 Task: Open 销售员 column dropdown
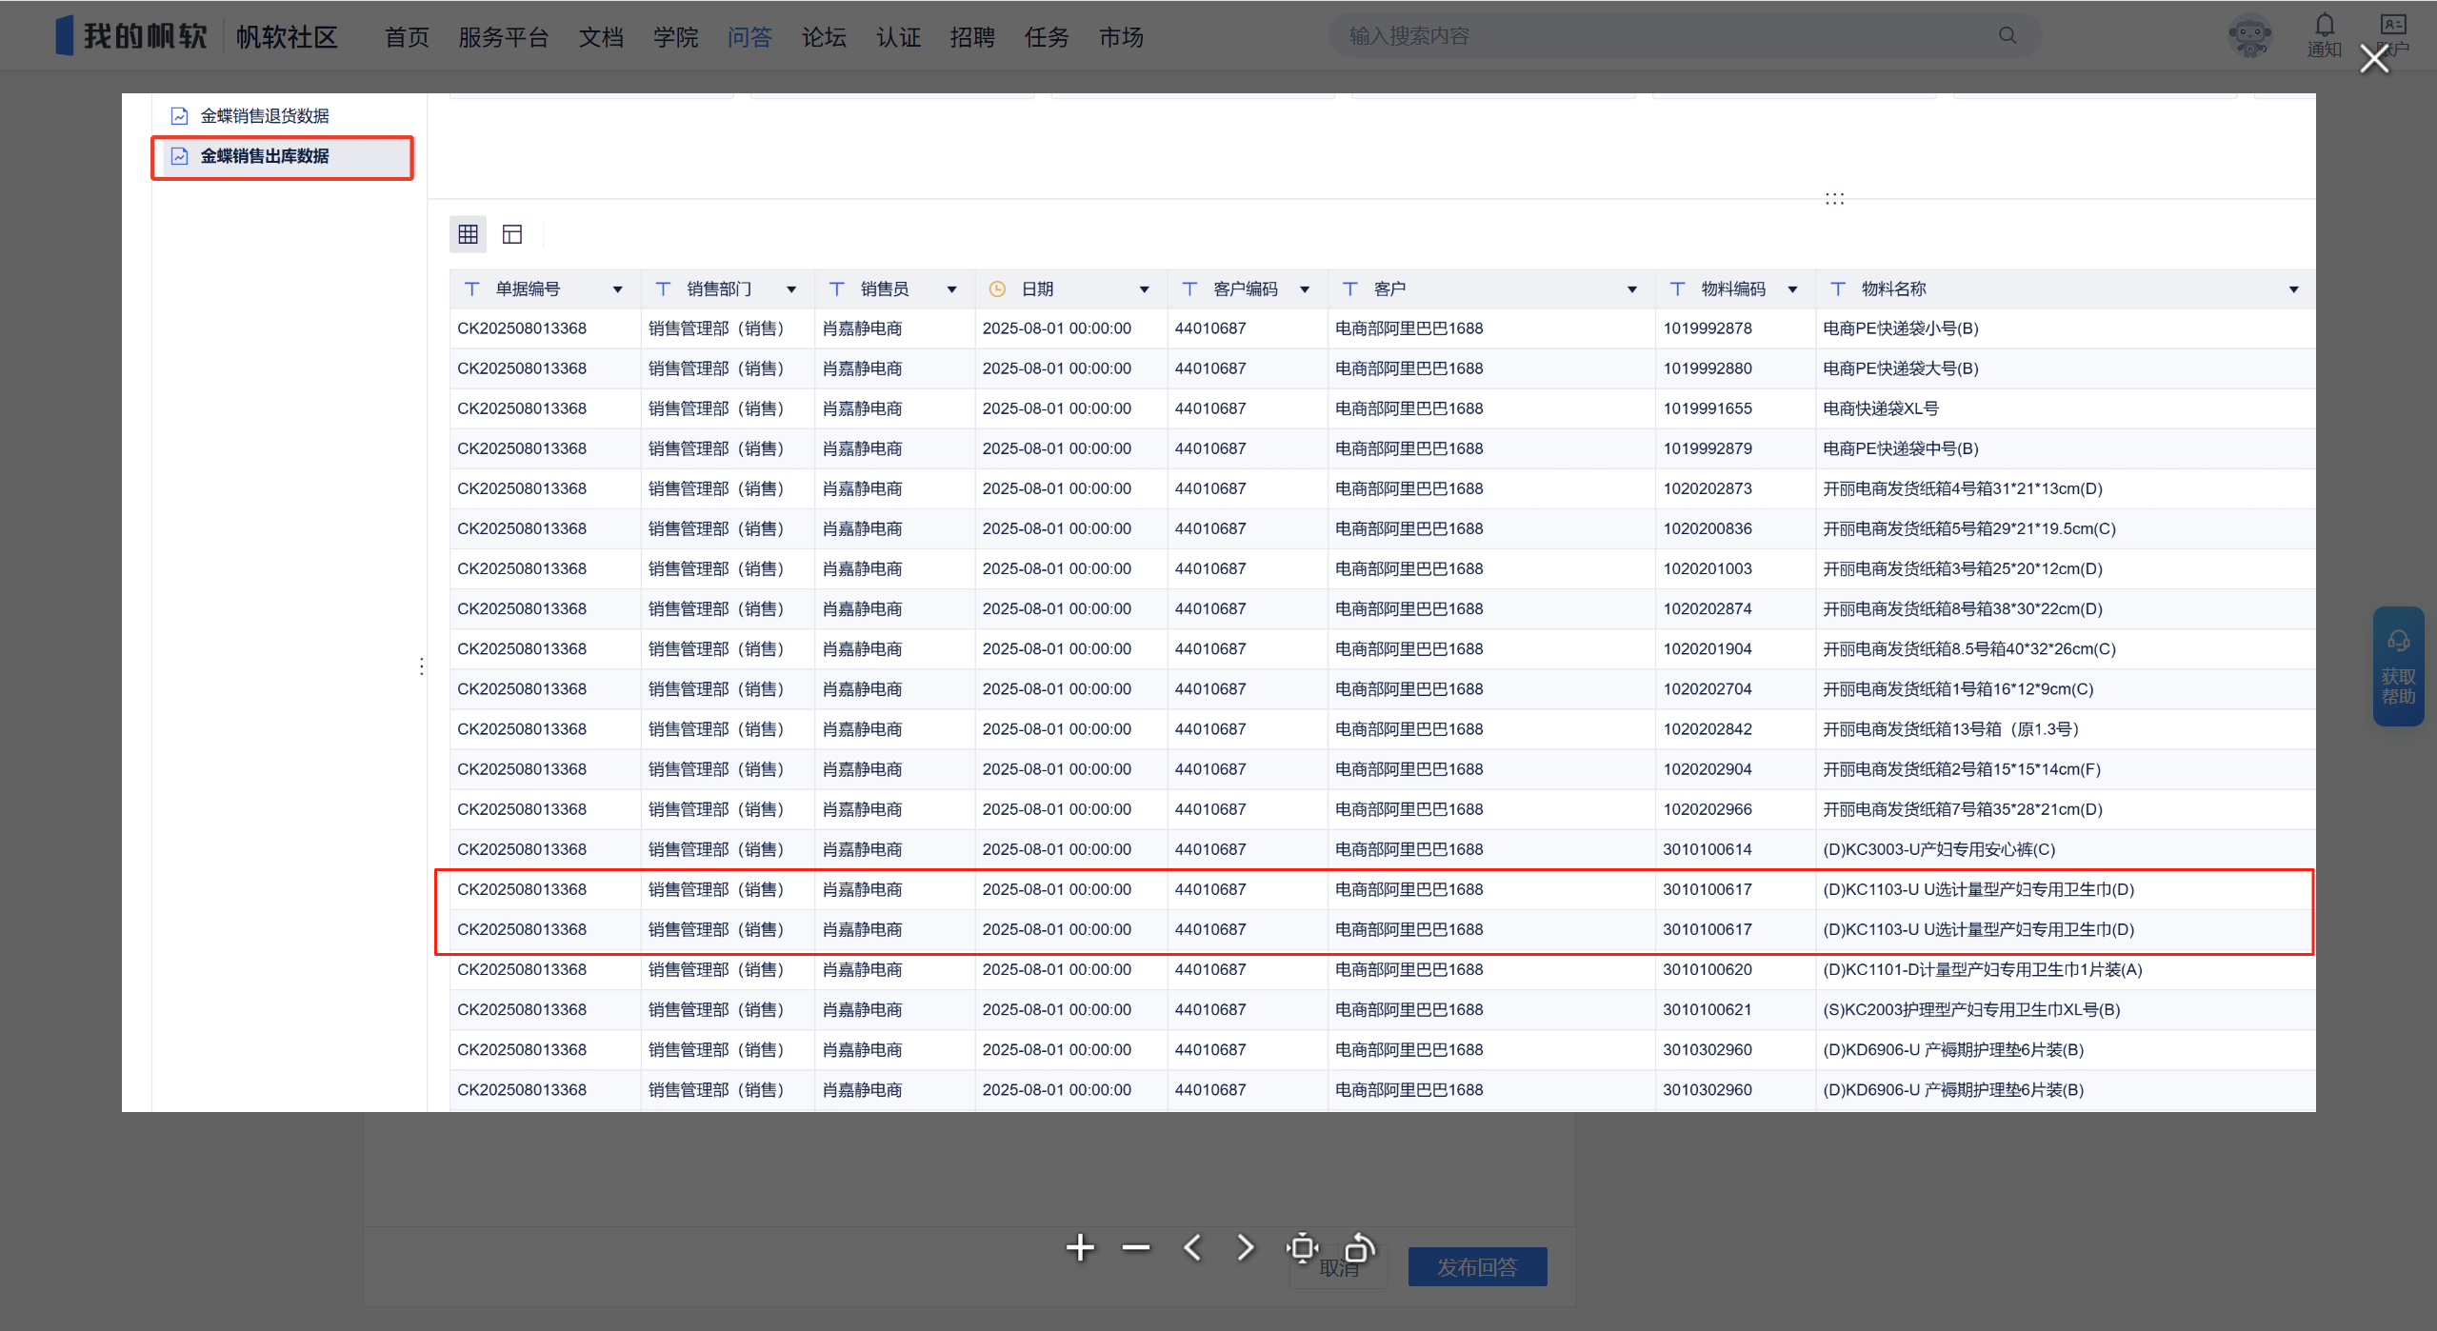pos(951,289)
